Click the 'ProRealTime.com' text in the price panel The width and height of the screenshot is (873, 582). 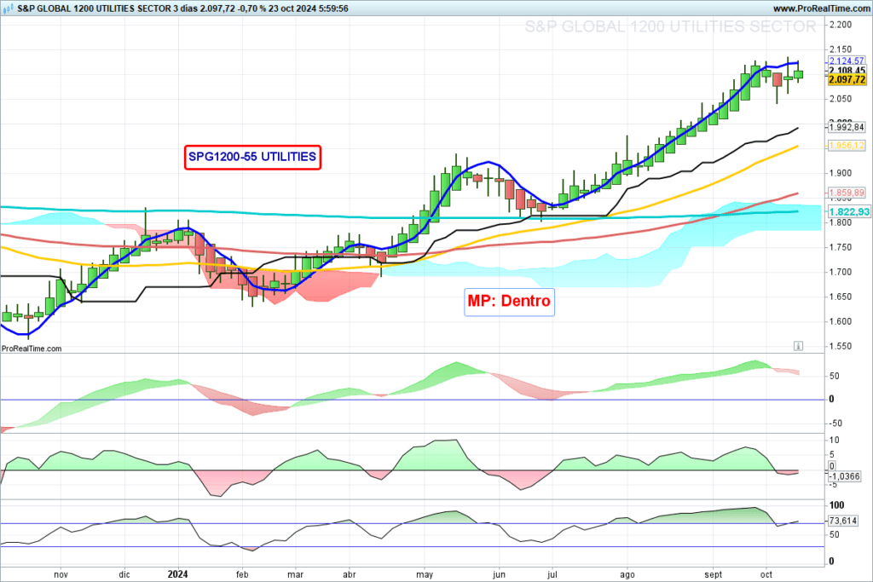pyautogui.click(x=32, y=349)
